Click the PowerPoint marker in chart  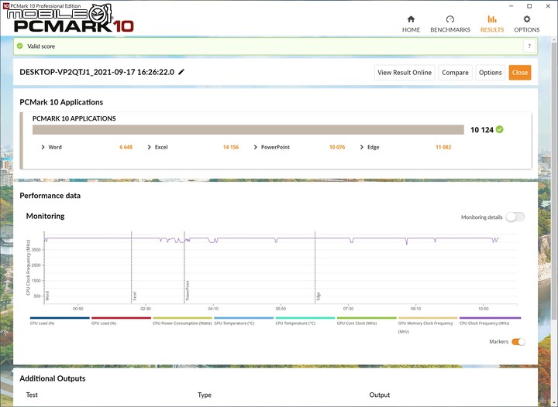pos(188,290)
